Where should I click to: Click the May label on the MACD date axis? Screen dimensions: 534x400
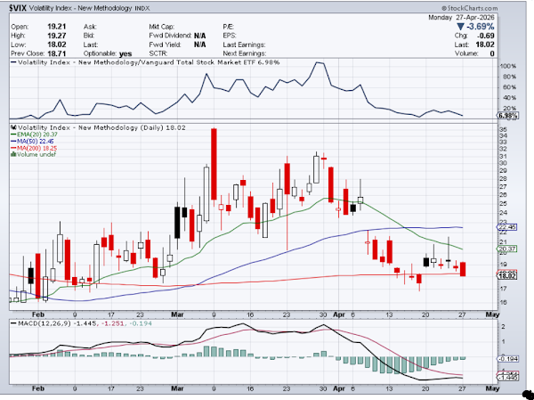pyautogui.click(x=492, y=388)
